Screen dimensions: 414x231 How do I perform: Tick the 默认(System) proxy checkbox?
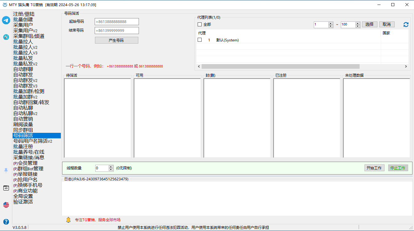[200, 40]
